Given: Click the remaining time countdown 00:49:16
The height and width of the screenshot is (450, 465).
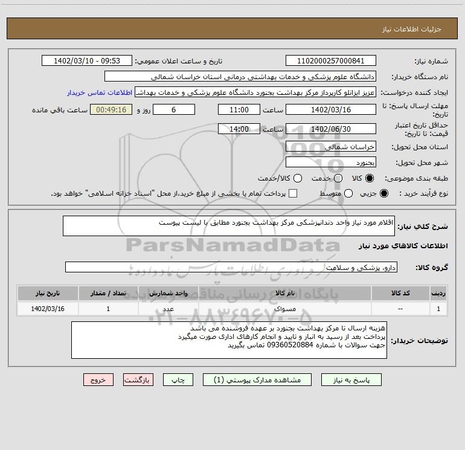Looking at the screenshot, I should click(x=111, y=109).
